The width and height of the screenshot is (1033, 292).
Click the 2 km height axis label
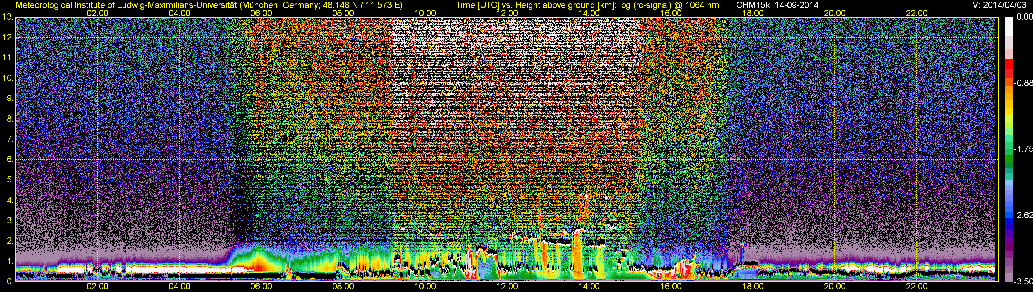point(10,241)
